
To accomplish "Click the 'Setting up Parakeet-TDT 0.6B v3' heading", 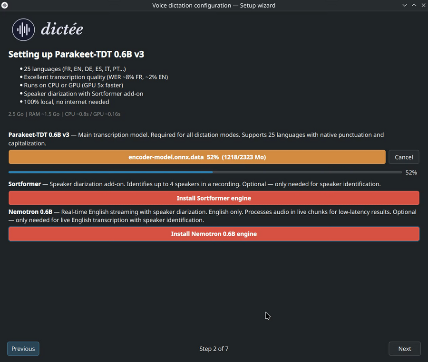I will [76, 54].
